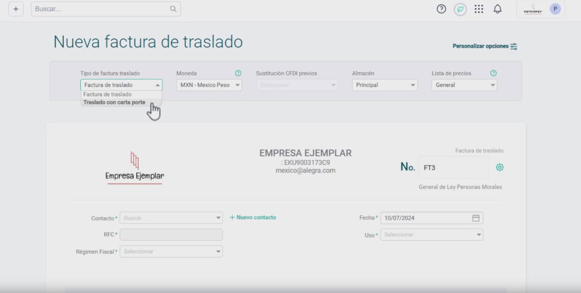
Task: Open the notifications bell
Action: point(497,9)
